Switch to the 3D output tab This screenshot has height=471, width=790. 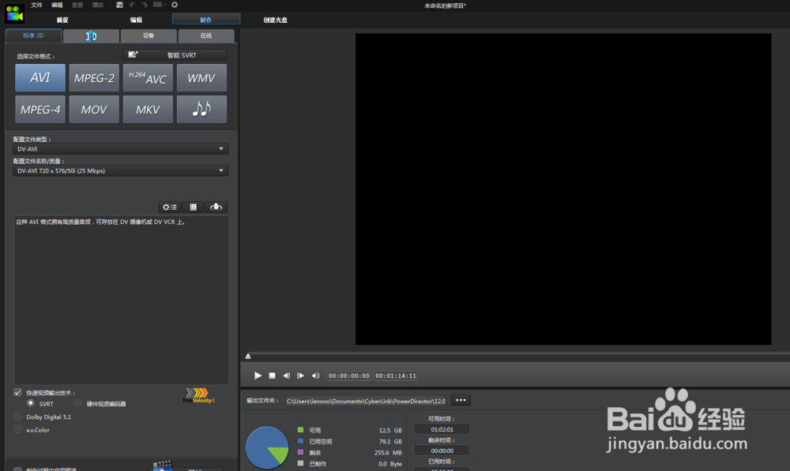pos(91,36)
